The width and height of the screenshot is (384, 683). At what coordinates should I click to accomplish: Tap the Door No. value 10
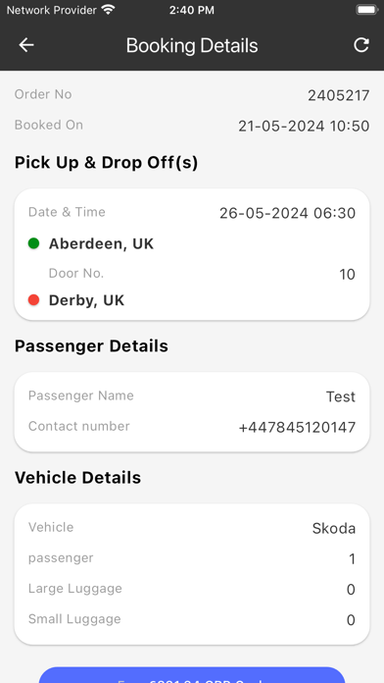[347, 275]
